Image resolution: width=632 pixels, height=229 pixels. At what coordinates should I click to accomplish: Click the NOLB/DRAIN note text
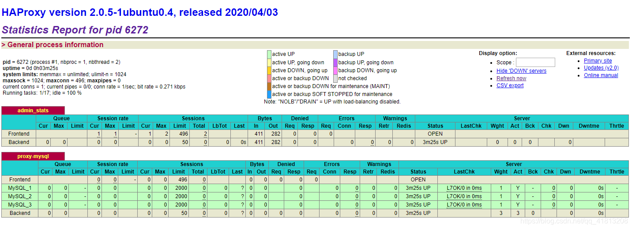coord(332,102)
